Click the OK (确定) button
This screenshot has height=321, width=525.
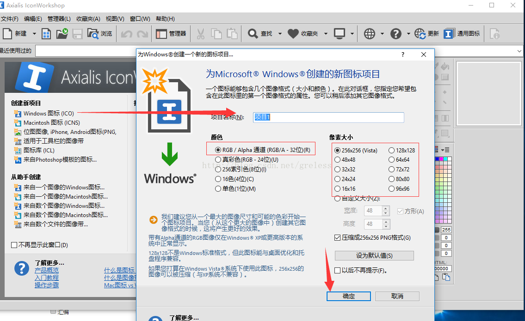[349, 296]
